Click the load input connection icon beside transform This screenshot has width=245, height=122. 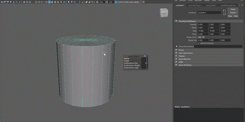pos(224,11)
